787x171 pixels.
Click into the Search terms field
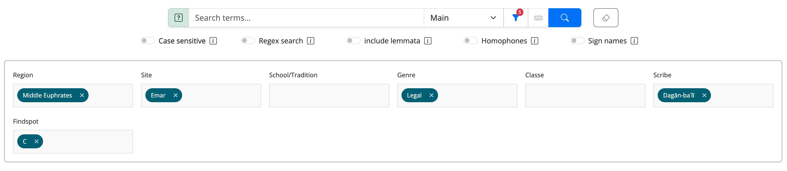[306, 18]
